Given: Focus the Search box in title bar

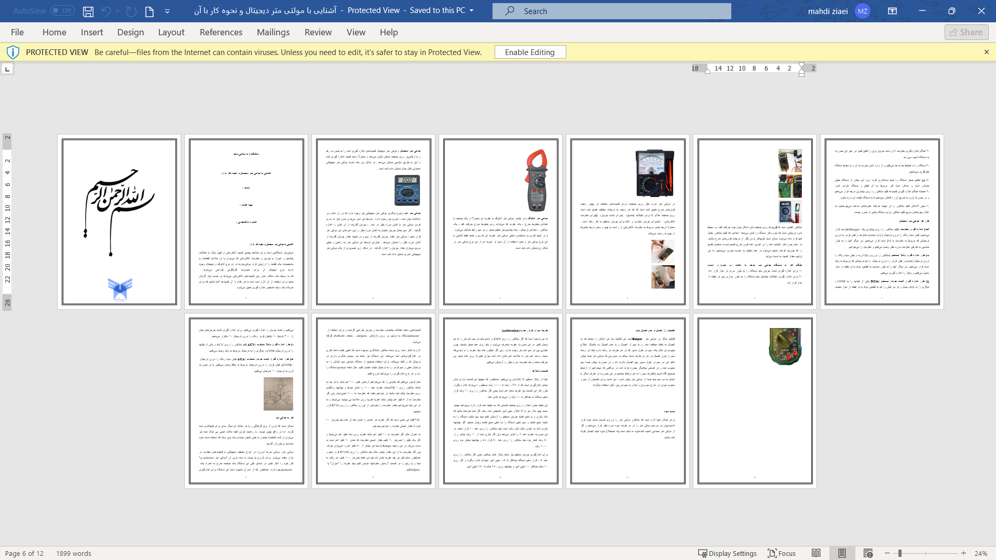Looking at the screenshot, I should 611,11.
